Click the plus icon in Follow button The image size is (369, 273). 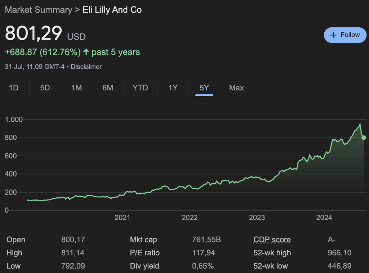coord(333,35)
